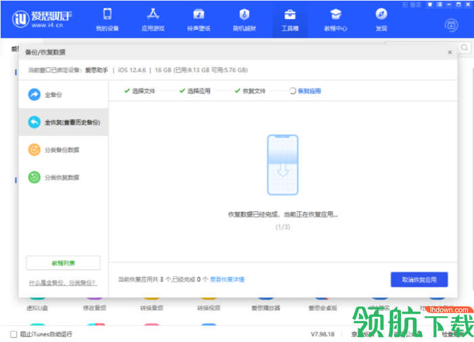Open the skin theme shirt icon
Screen dimensions: 474x342
(x=430, y=5)
